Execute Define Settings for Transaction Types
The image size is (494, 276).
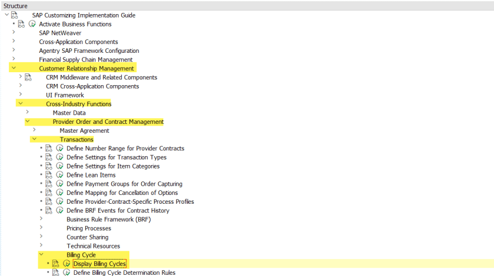point(59,157)
